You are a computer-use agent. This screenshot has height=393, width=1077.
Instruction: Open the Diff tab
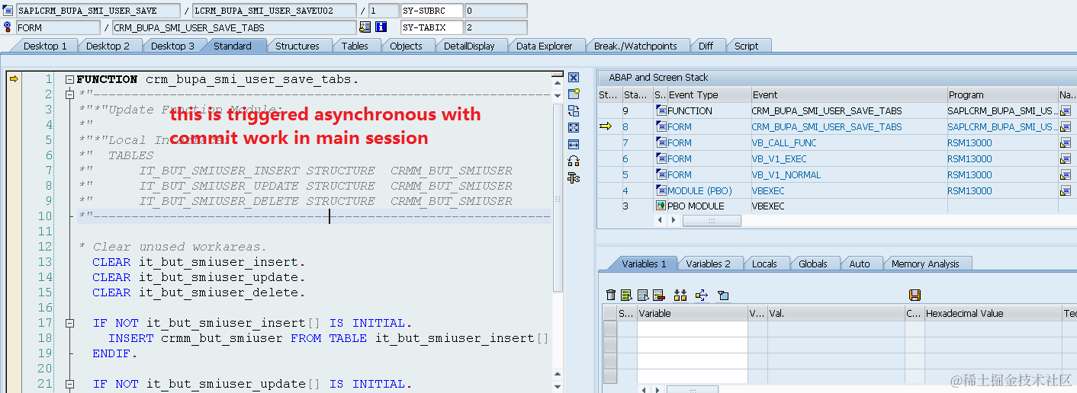(706, 46)
